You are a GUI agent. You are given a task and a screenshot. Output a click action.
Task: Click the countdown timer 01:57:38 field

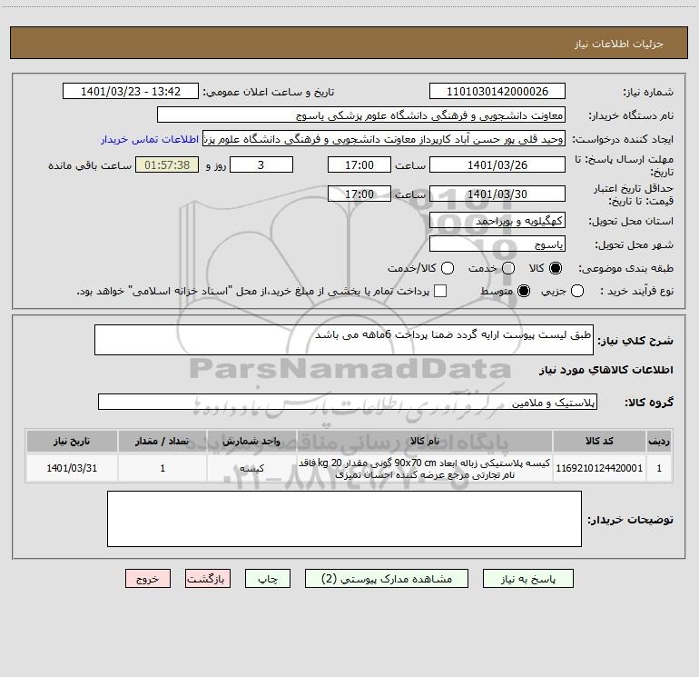click(167, 164)
